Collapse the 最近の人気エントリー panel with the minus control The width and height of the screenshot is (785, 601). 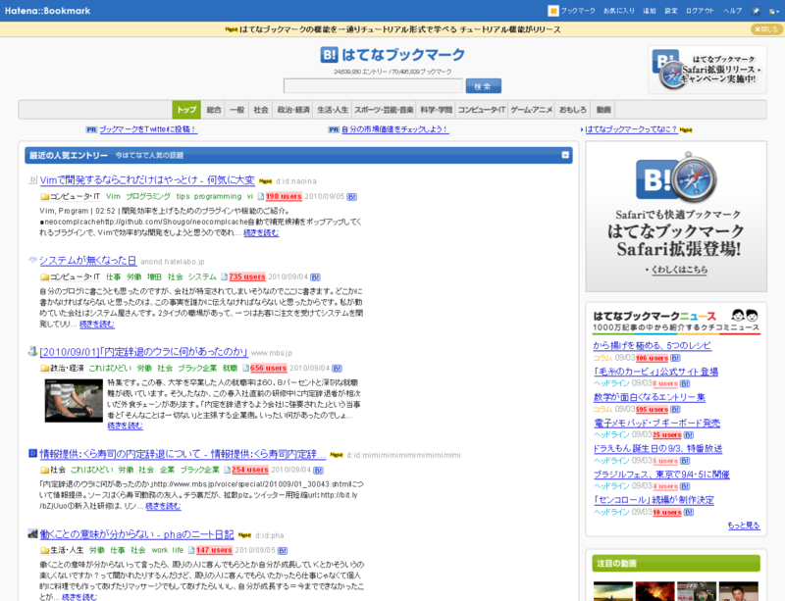(564, 155)
